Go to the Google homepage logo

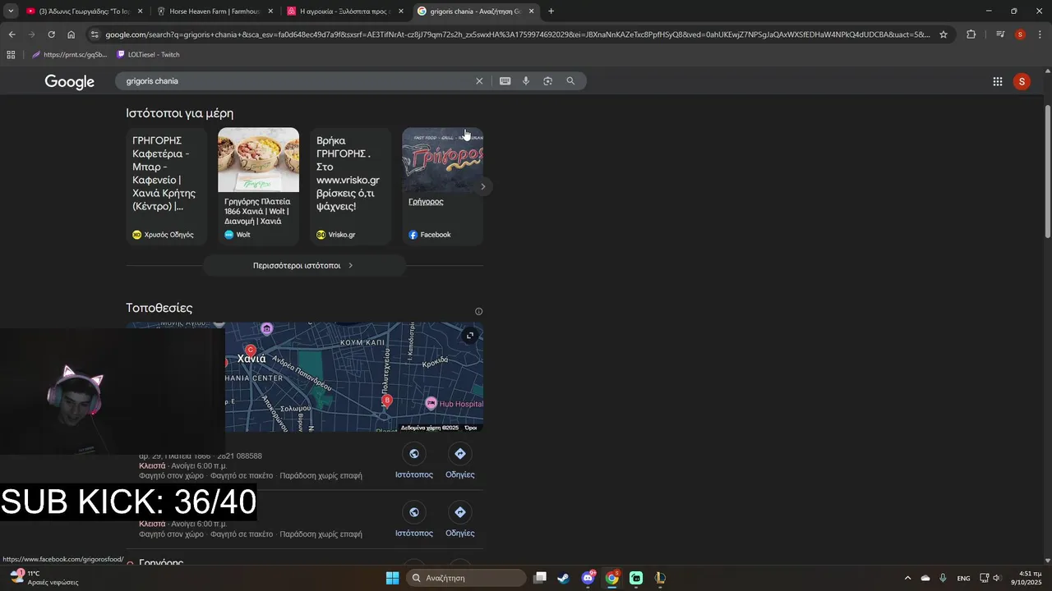pos(70,81)
